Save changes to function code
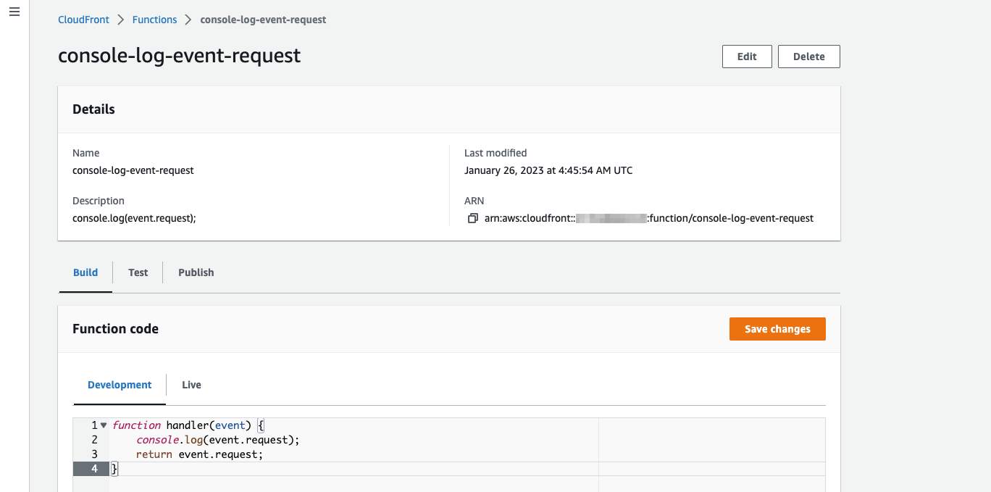The width and height of the screenshot is (991, 492). coord(777,329)
